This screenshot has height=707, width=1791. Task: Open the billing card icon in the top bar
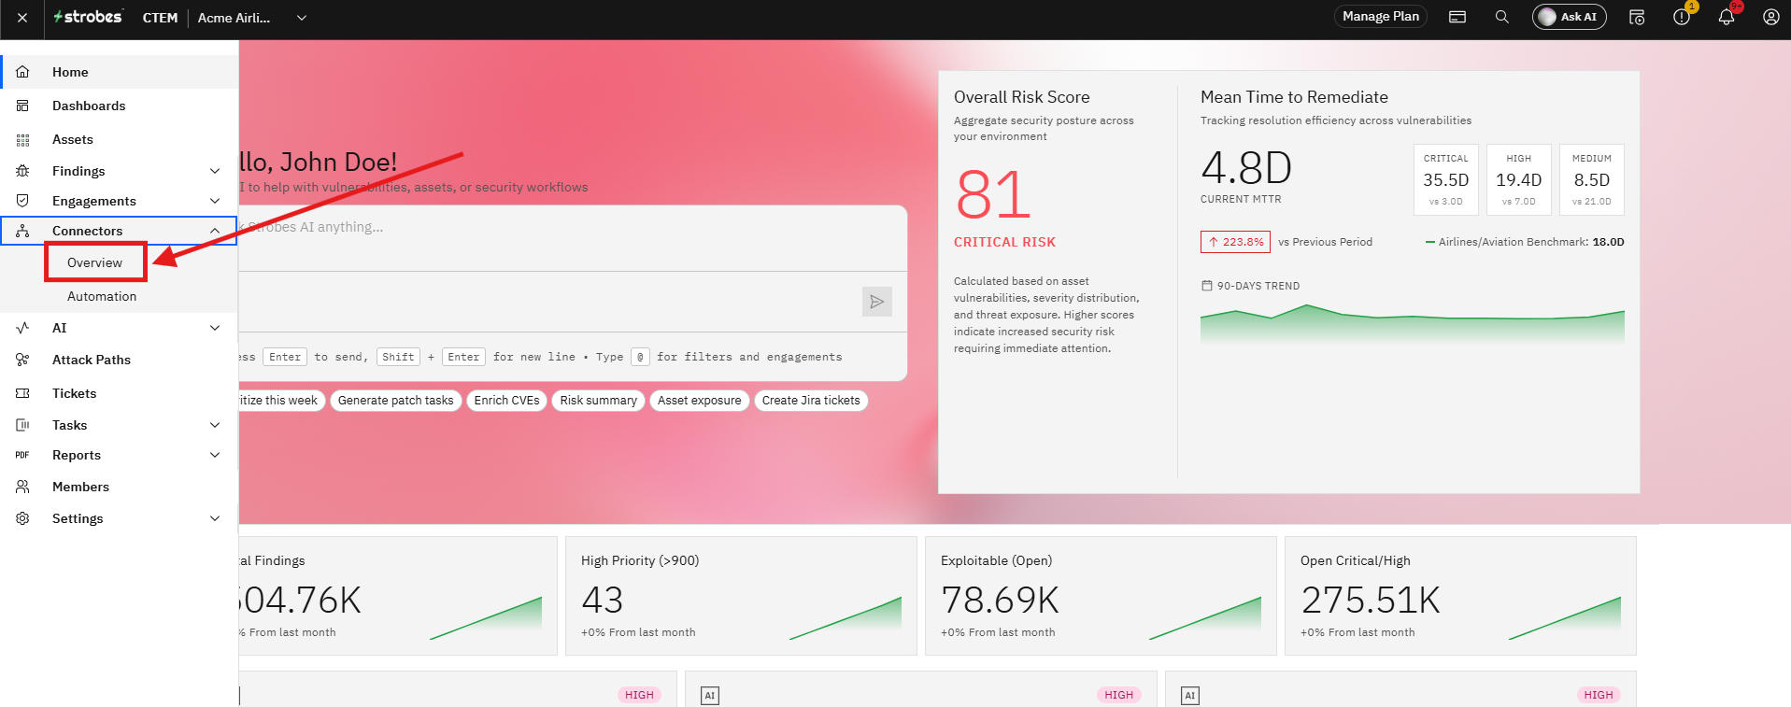(1457, 17)
